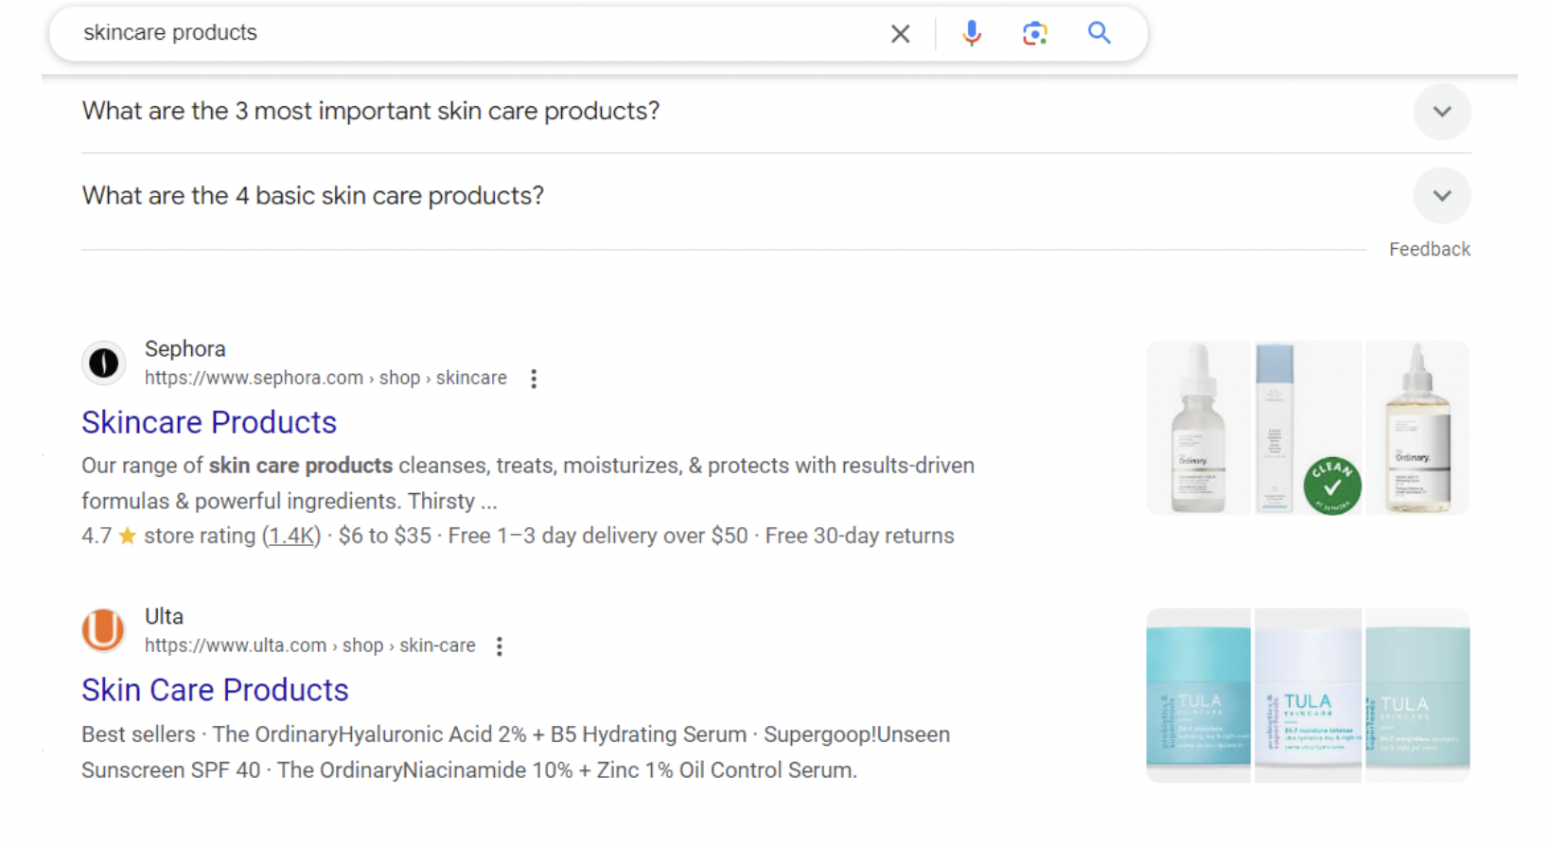Expand the 3 most important products question
The image size is (1548, 848).
[1441, 112]
